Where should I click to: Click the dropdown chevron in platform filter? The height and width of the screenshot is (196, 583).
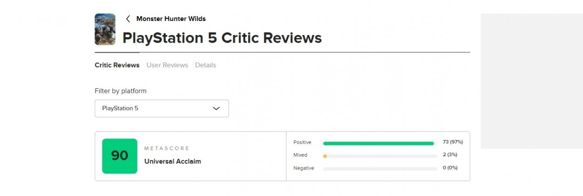216,108
